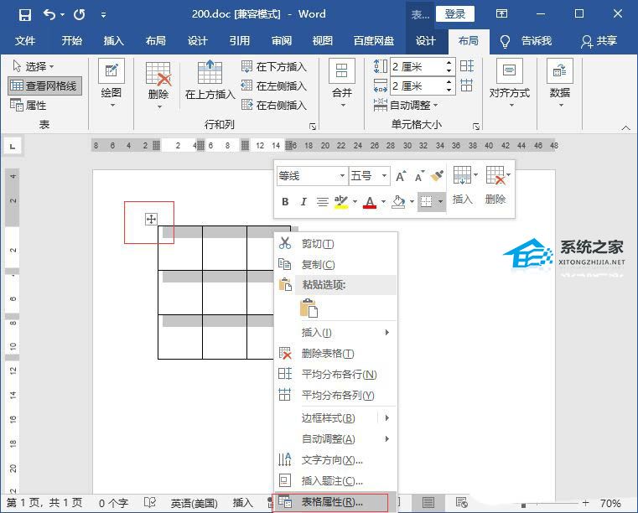Click the 登录 sign-in button

pos(455,14)
